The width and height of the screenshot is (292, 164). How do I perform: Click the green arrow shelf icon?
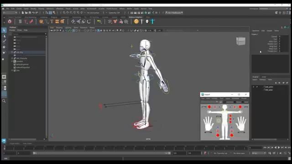pos(99,22)
